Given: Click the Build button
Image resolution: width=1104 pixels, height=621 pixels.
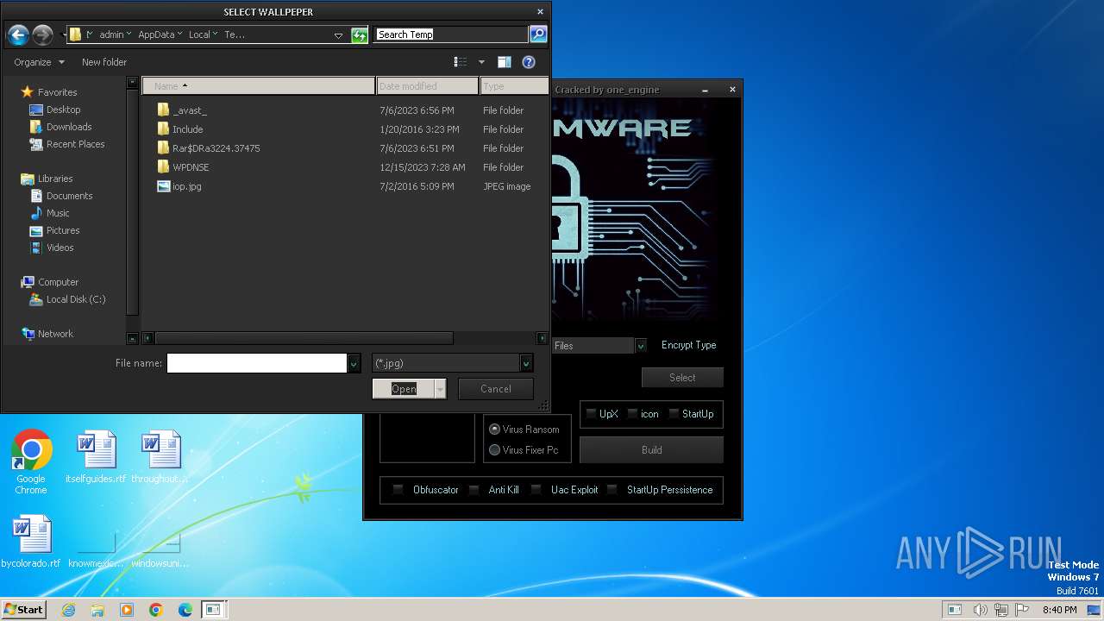Looking at the screenshot, I should pos(651,450).
